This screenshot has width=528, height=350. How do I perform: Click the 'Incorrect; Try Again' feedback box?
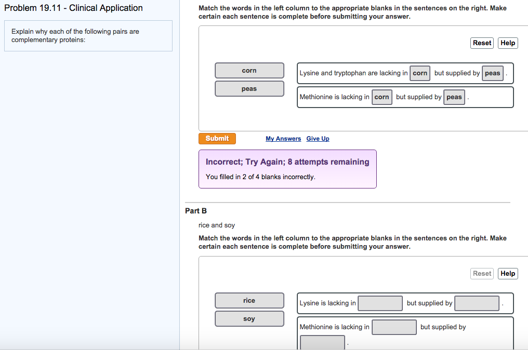pyautogui.click(x=287, y=169)
